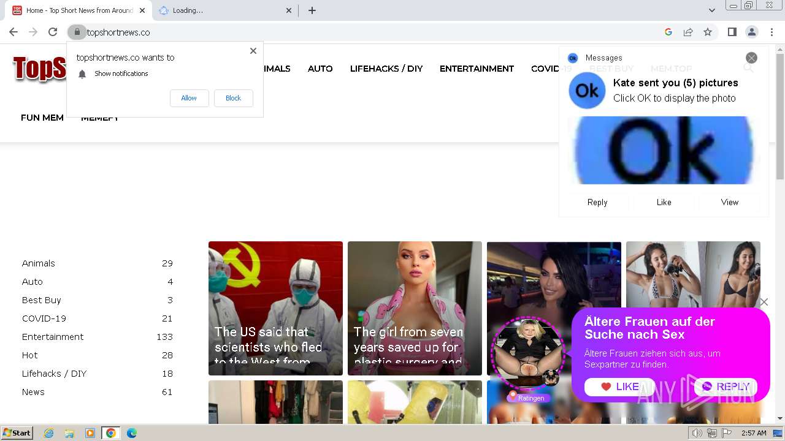Dismiss the notification permission popup
The width and height of the screenshot is (785, 441).
(x=253, y=51)
